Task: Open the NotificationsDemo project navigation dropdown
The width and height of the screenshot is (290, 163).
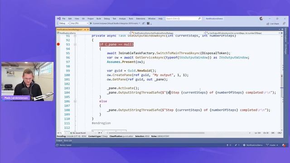Action: click(94, 33)
